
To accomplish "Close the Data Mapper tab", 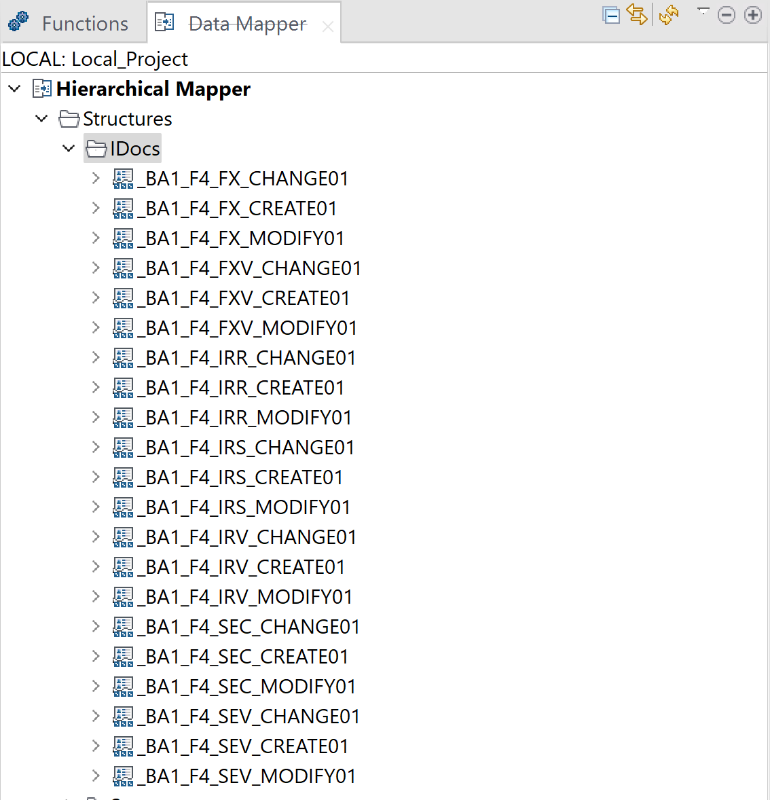I will 328,26.
